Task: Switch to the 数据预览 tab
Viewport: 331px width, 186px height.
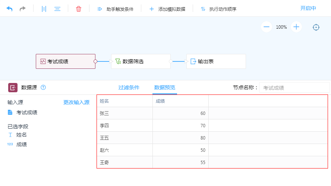Action: coord(165,87)
